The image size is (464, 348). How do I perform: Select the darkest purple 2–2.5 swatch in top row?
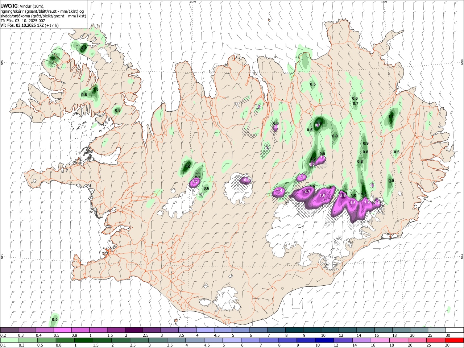[x=133, y=330]
